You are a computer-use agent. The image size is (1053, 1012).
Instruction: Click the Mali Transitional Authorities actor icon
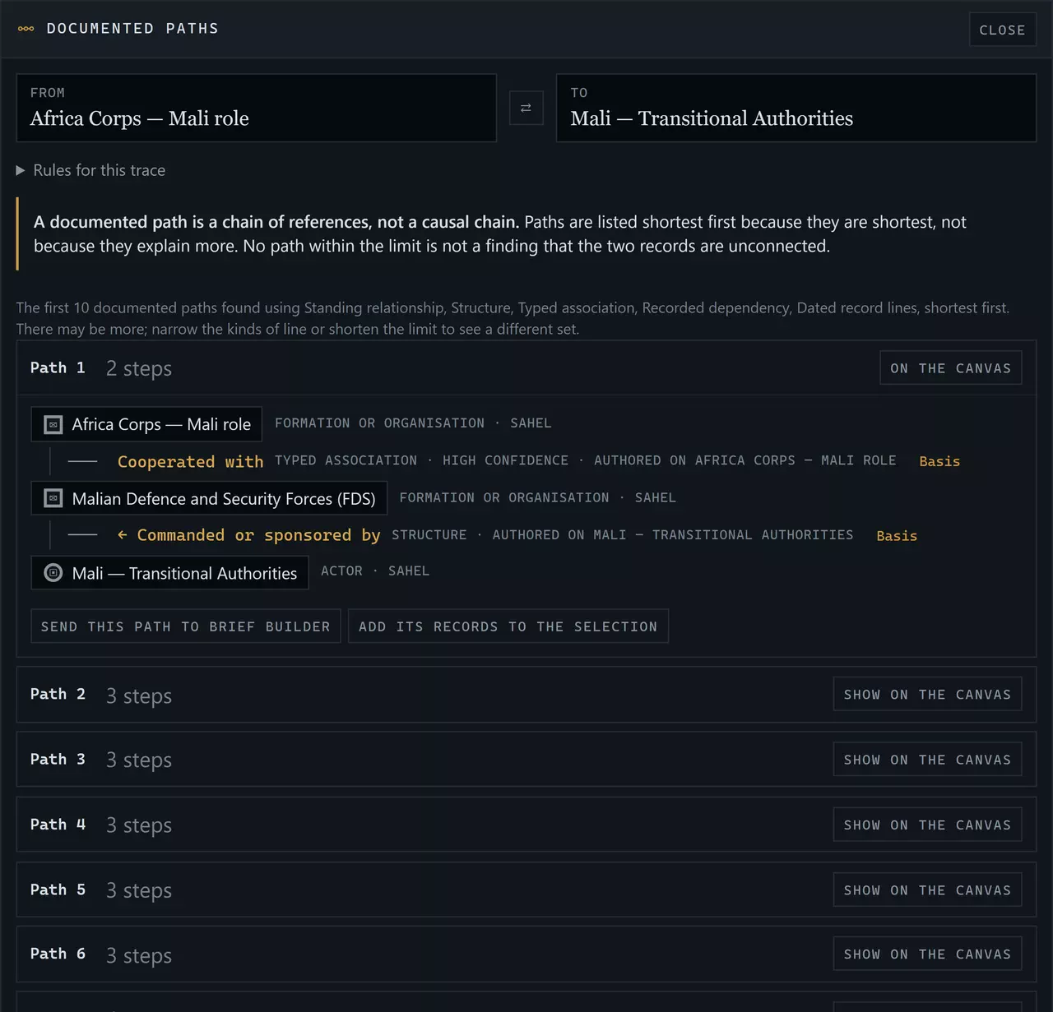(x=53, y=573)
